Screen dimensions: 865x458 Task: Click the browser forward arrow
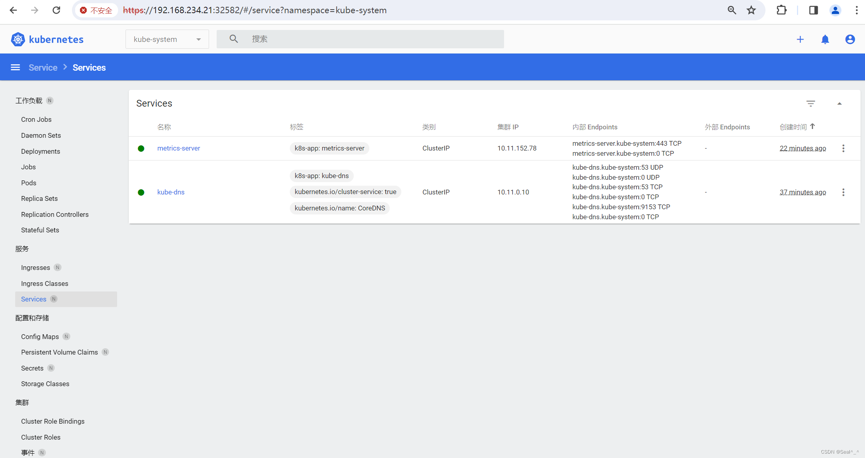coord(35,10)
